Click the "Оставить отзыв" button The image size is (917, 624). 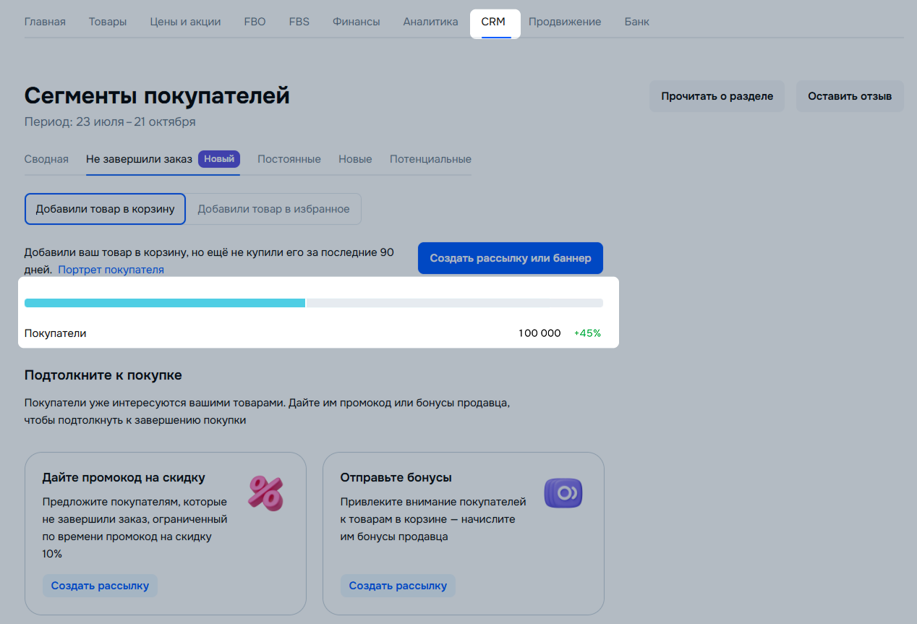pos(850,96)
